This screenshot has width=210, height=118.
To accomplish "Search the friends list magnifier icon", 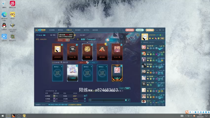I will [x=163, y=42].
